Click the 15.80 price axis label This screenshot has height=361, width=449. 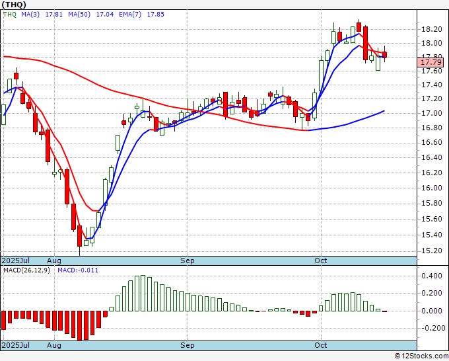point(431,203)
